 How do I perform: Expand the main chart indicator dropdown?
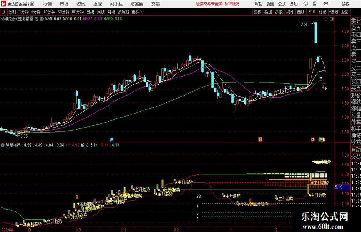(x=42, y=19)
